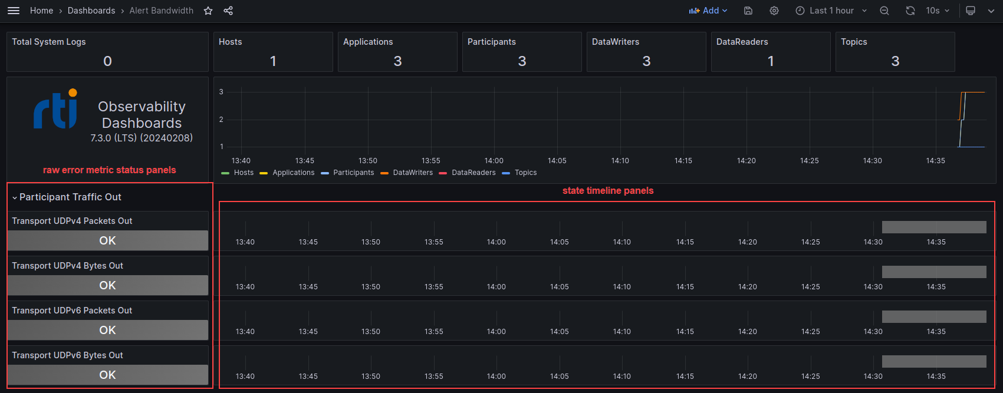Viewport: 1003px width, 393px height.
Task: Click Total System Logs panel title
Action: pyautogui.click(x=49, y=42)
